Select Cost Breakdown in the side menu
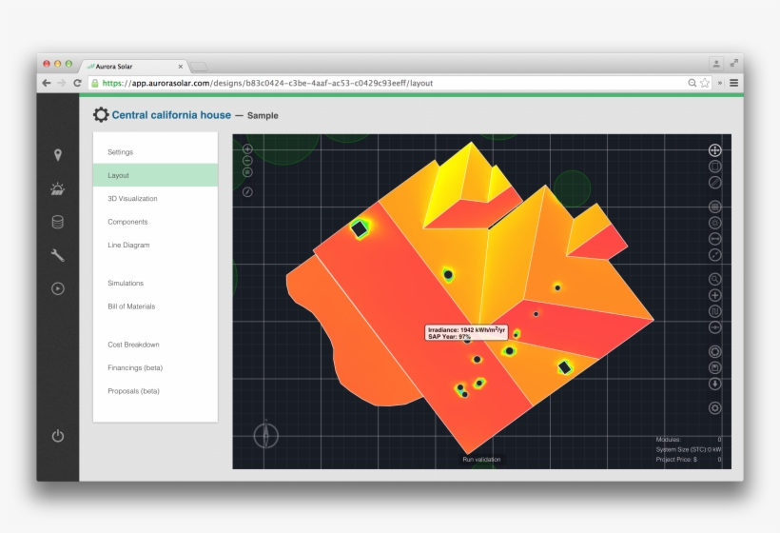The width and height of the screenshot is (780, 533). (133, 345)
